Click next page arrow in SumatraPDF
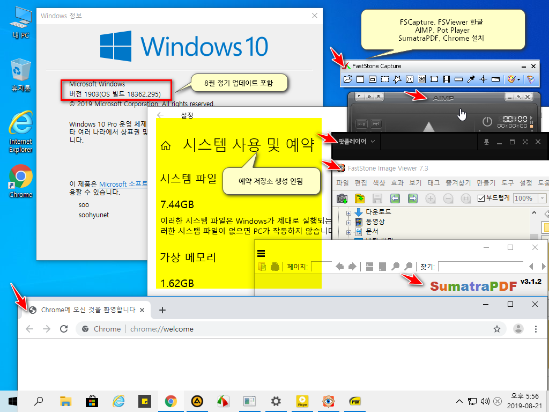Viewport: 549px width, 412px height. pyautogui.click(x=352, y=267)
